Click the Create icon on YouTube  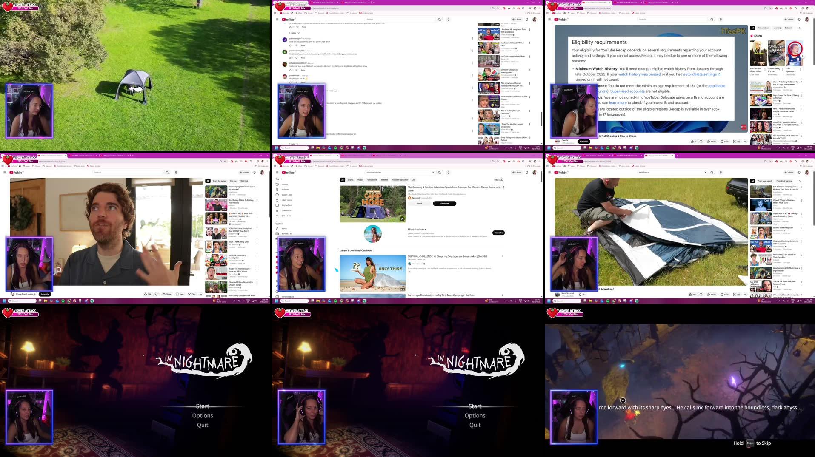[x=517, y=173]
